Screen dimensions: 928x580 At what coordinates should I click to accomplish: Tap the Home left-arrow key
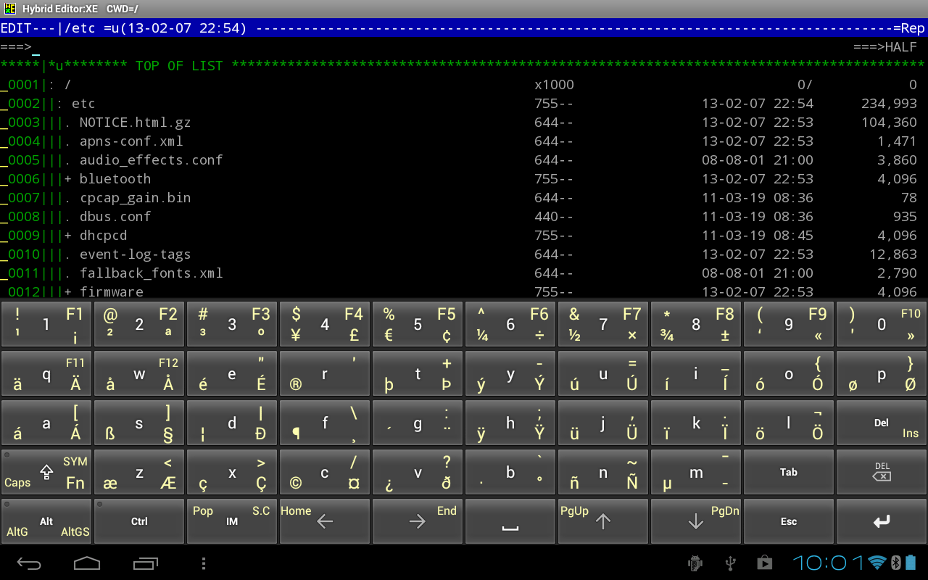coord(325,521)
